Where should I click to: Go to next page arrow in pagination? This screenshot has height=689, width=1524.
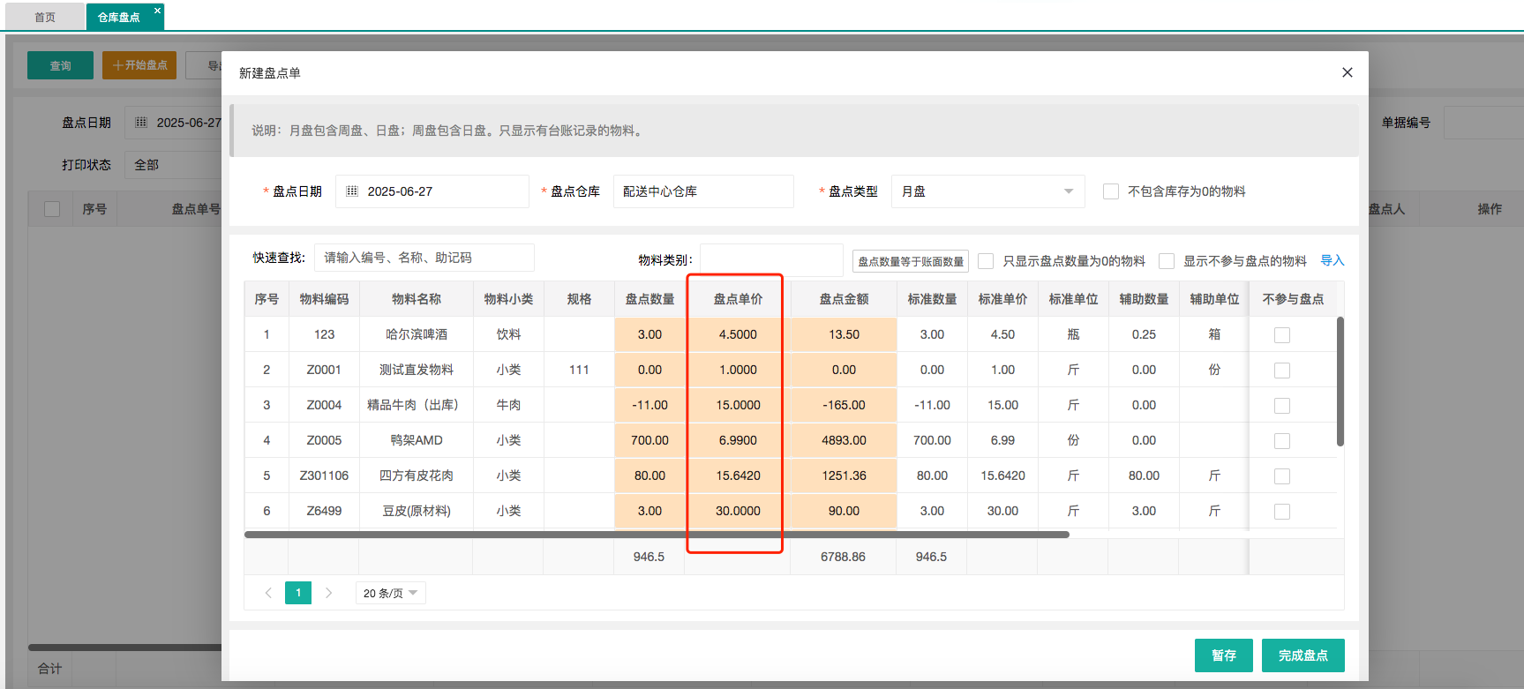[x=328, y=593]
